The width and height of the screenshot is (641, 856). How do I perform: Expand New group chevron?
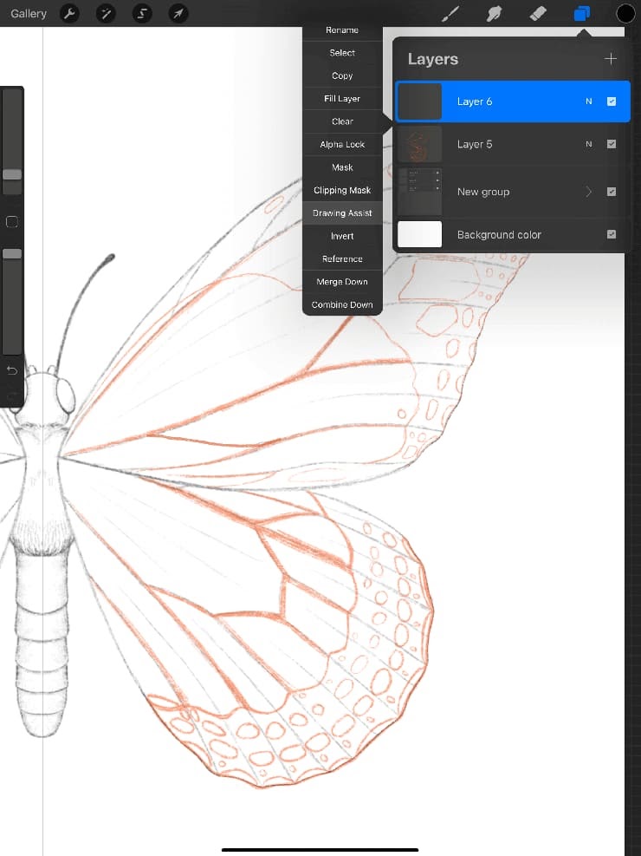(x=589, y=192)
